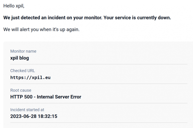Click the "Incident started at" label
193x128 pixels.
[27, 110]
